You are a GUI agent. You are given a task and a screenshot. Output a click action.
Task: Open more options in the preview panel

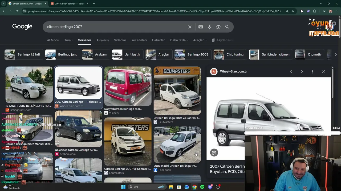312,72
